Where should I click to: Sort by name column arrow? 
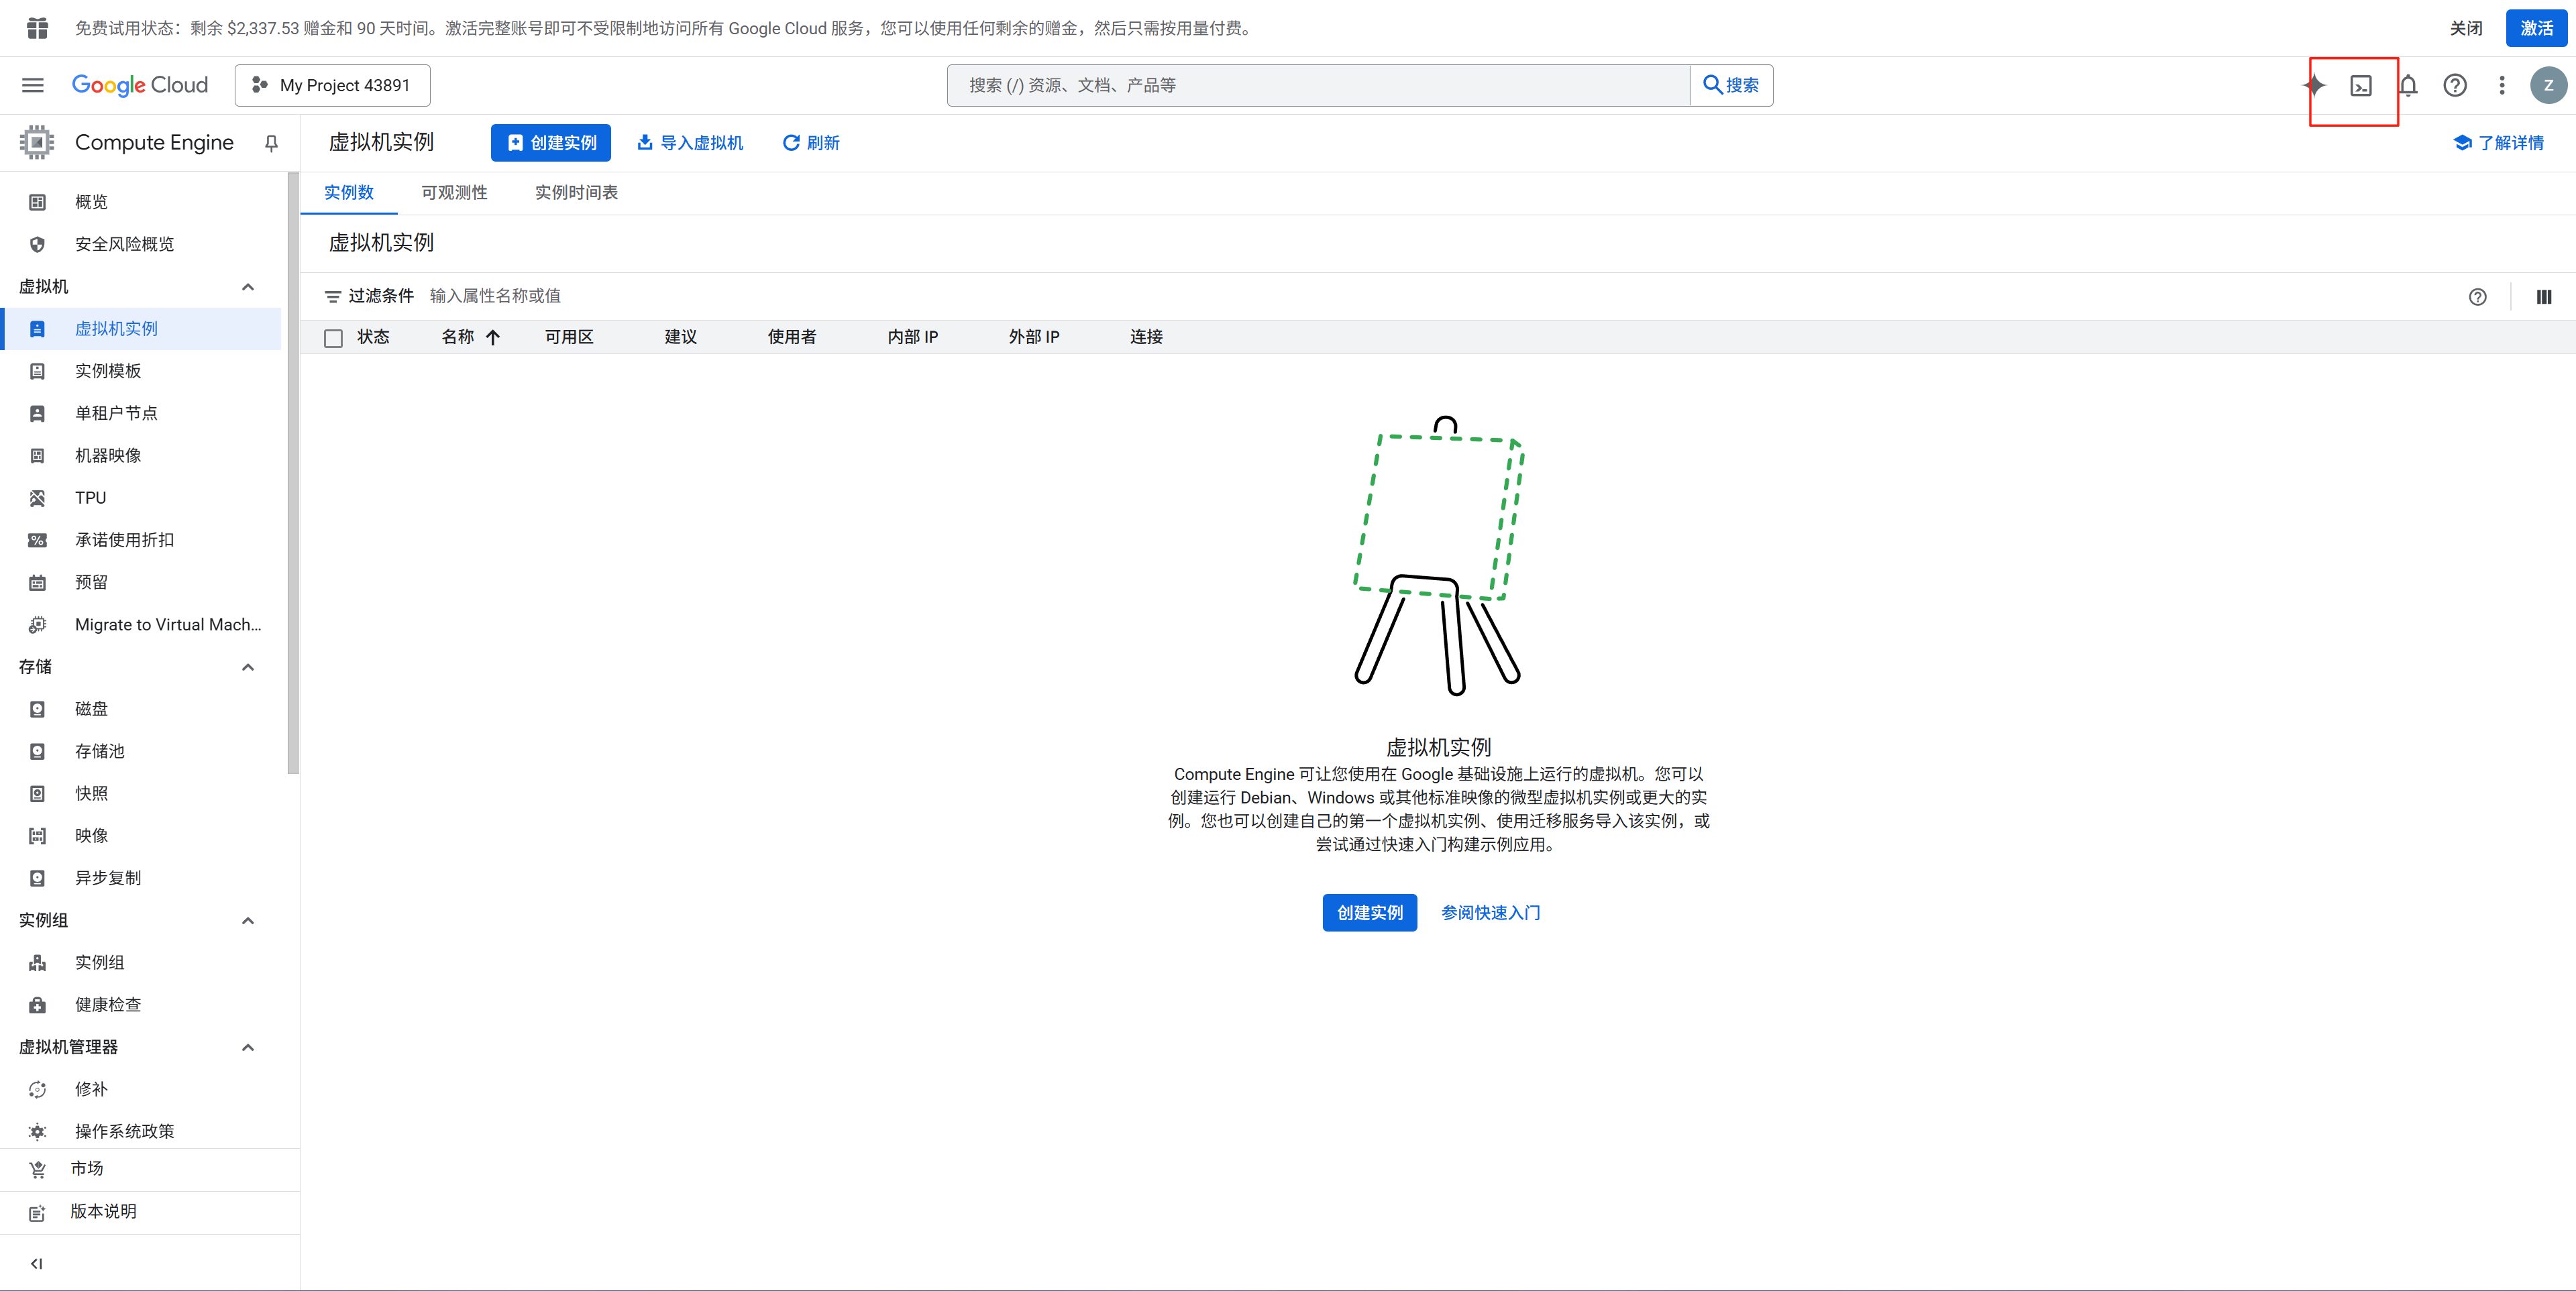(493, 338)
